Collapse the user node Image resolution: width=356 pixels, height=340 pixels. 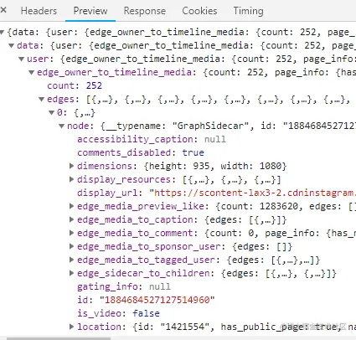point(22,59)
